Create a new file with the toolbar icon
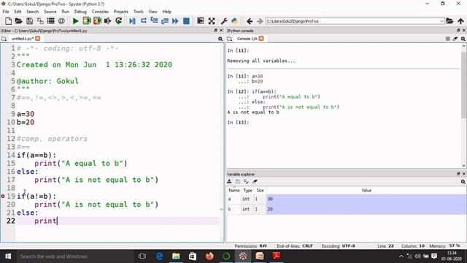This screenshot has width=467, height=263. (8, 21)
